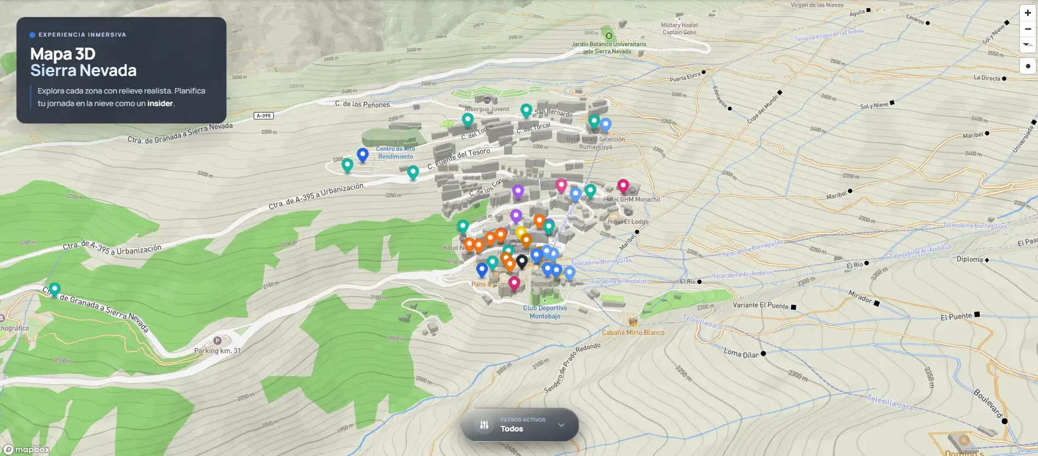
Task: Select dark blue marker beside Centro de Alto Rendimiento
Action: pyautogui.click(x=362, y=155)
